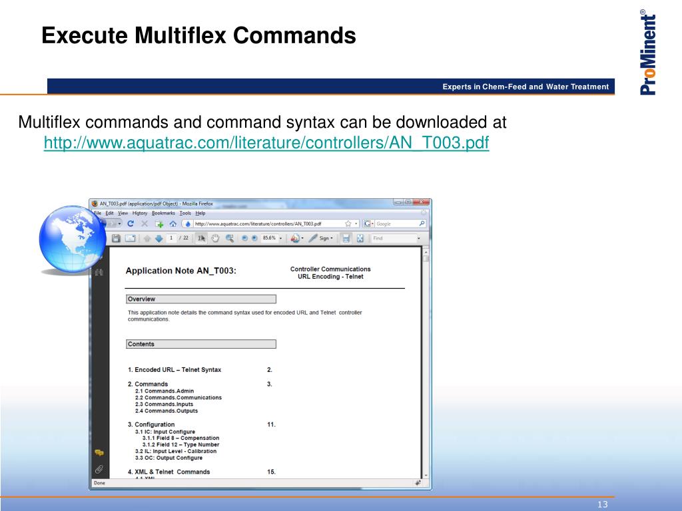The height and width of the screenshot is (511, 682).
Task: Enable scrolling pages view icon
Action: pos(346,238)
